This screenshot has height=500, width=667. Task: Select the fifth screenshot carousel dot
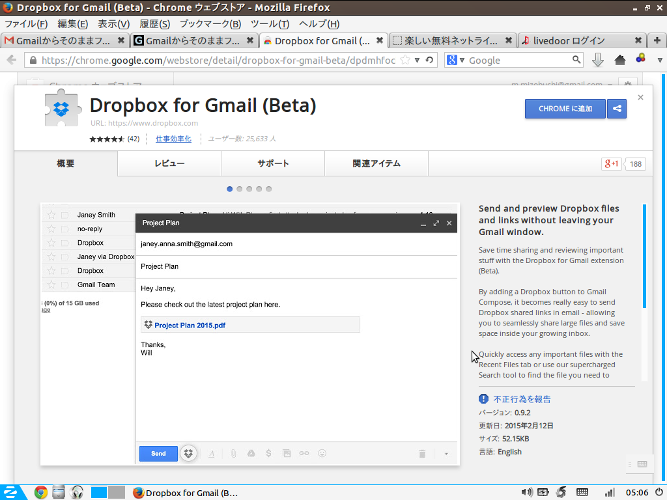point(269,189)
